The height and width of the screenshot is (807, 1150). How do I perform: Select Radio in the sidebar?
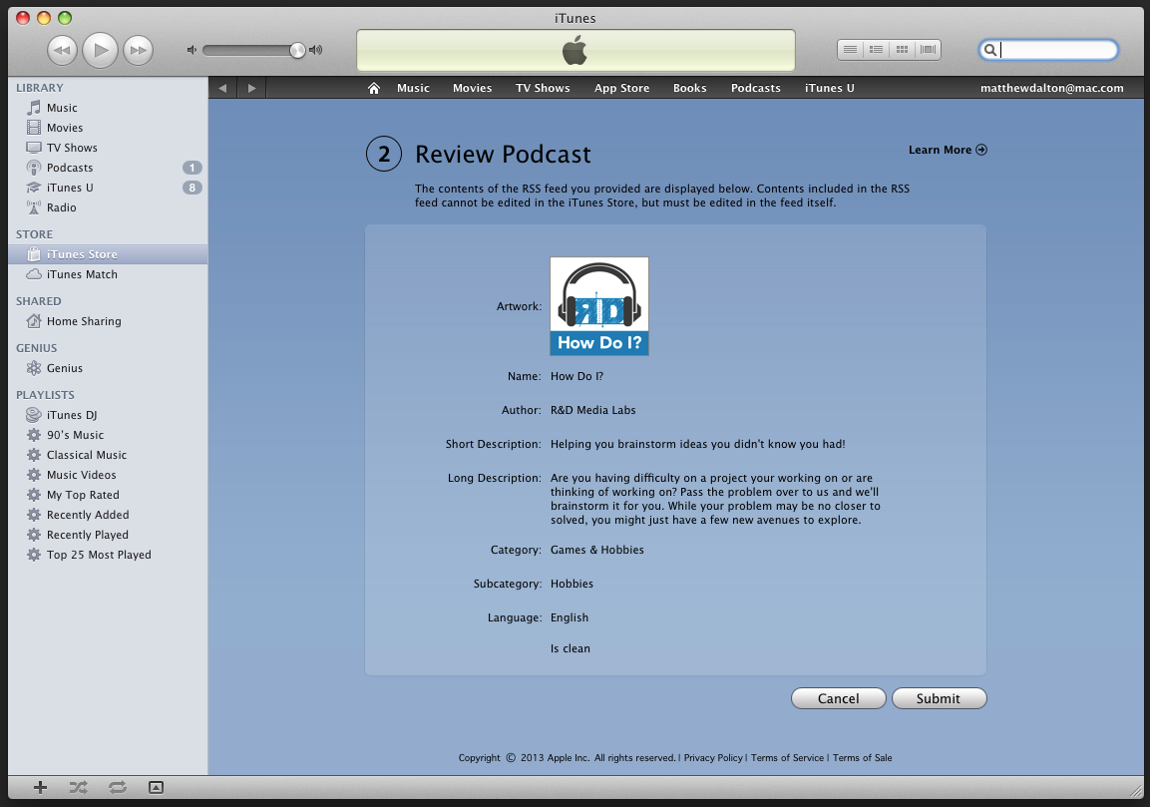108,207
